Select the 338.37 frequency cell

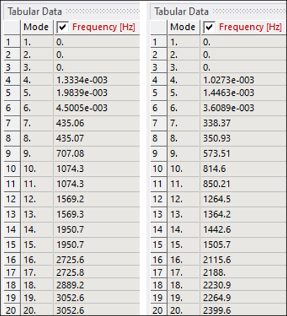(x=243, y=123)
